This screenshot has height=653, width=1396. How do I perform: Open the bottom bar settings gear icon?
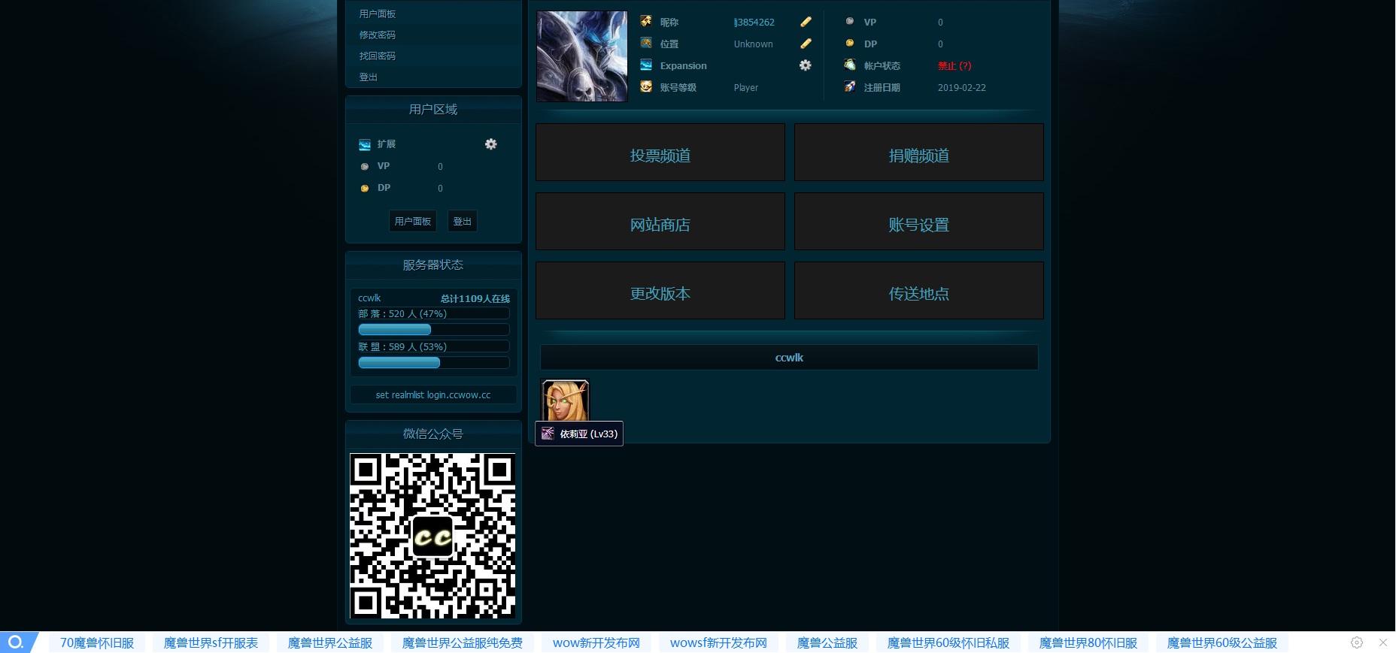1357,642
